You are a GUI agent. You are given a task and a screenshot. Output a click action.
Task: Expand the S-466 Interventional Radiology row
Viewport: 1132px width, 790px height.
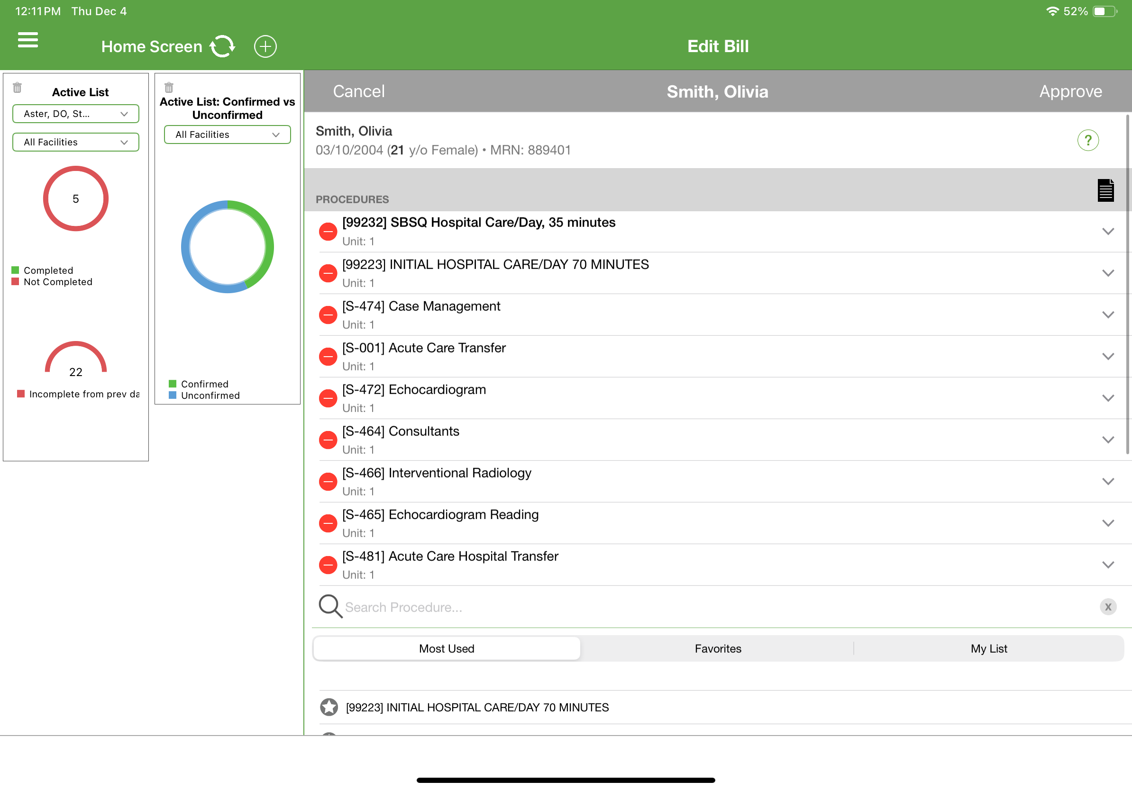tap(1108, 482)
